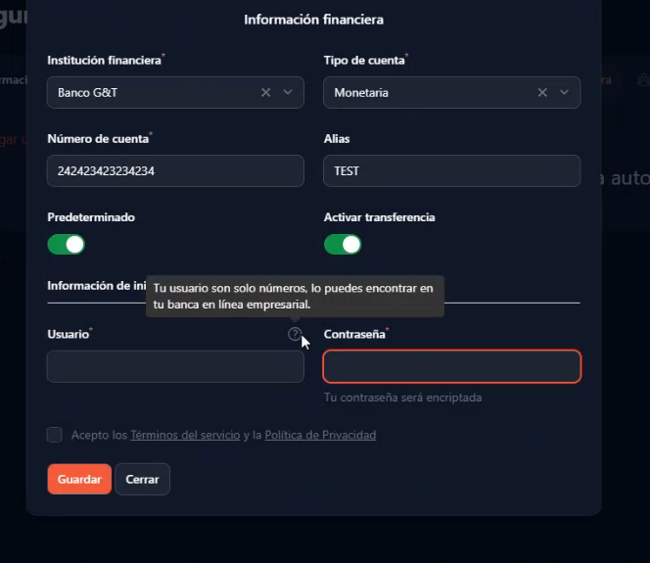
Task: Disable the Activar transferencia switch
Action: click(343, 245)
